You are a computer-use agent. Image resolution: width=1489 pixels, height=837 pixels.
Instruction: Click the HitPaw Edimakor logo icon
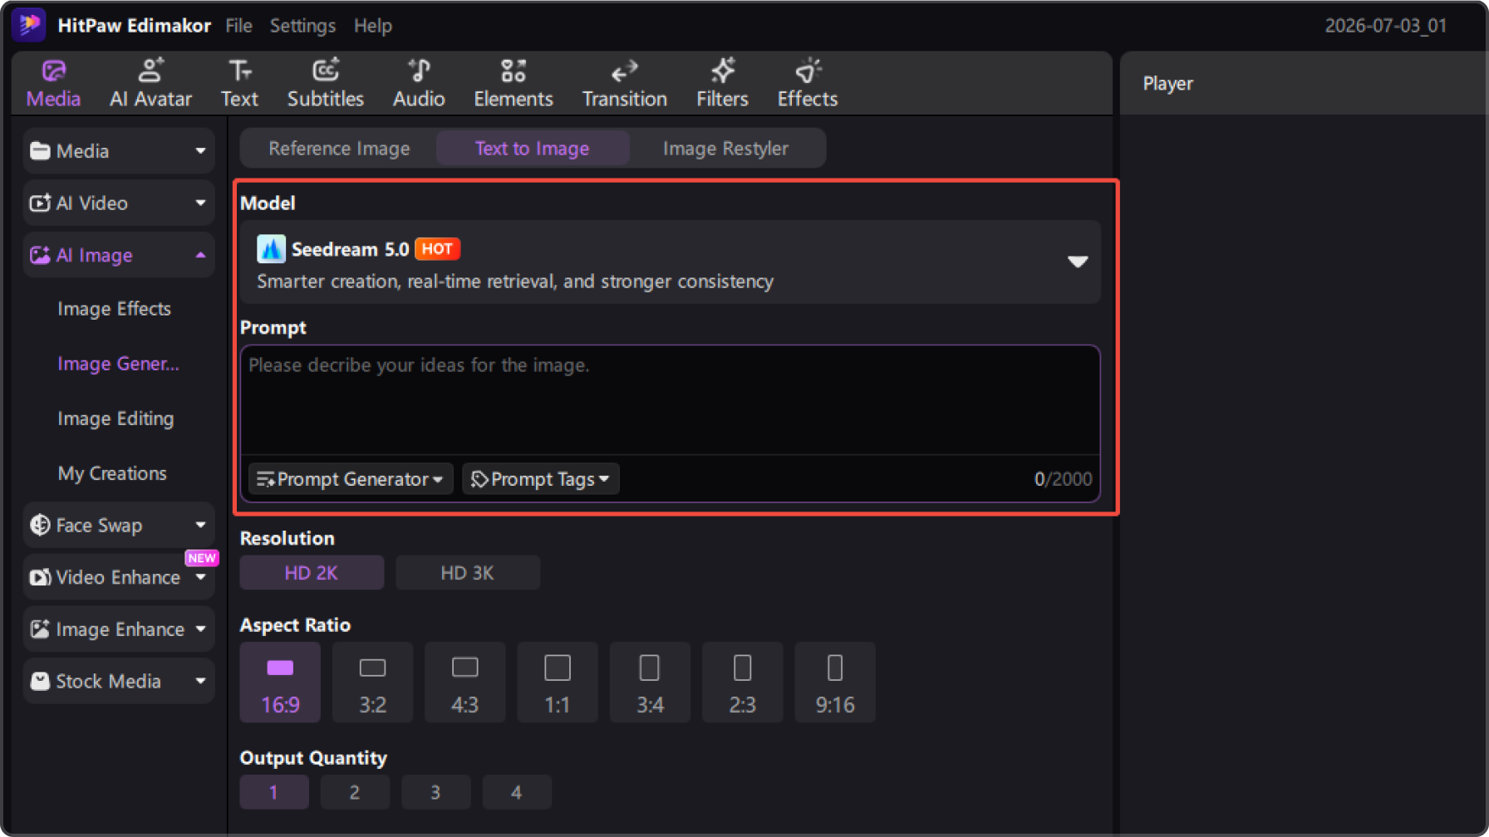tap(30, 25)
